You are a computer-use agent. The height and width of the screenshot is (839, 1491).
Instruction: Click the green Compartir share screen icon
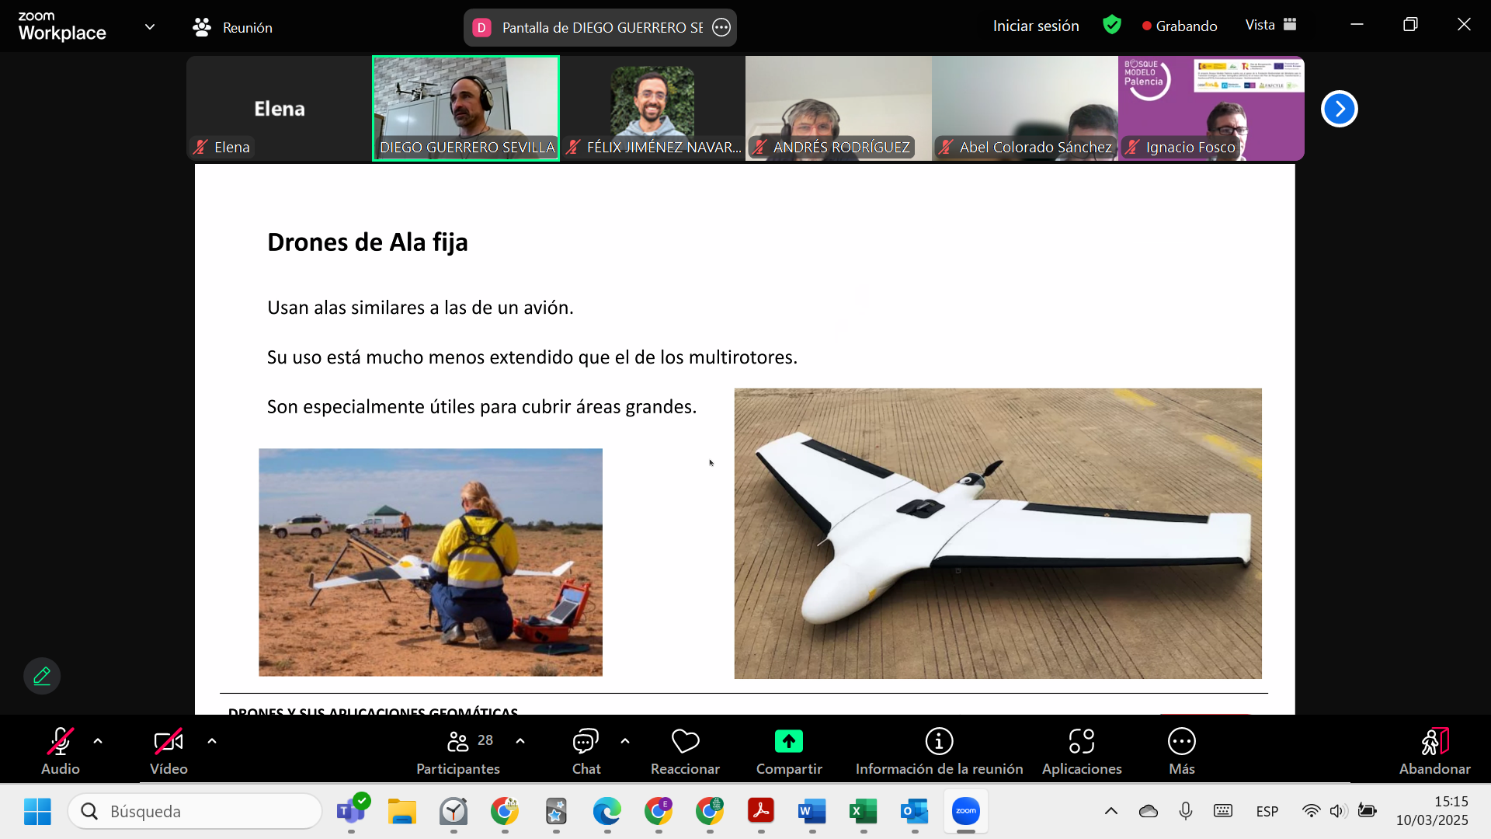pyautogui.click(x=788, y=742)
